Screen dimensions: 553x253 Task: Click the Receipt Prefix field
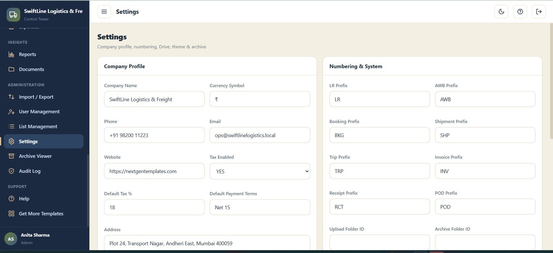(x=379, y=207)
